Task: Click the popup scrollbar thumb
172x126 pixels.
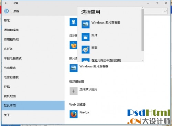Action: (x=143, y=30)
